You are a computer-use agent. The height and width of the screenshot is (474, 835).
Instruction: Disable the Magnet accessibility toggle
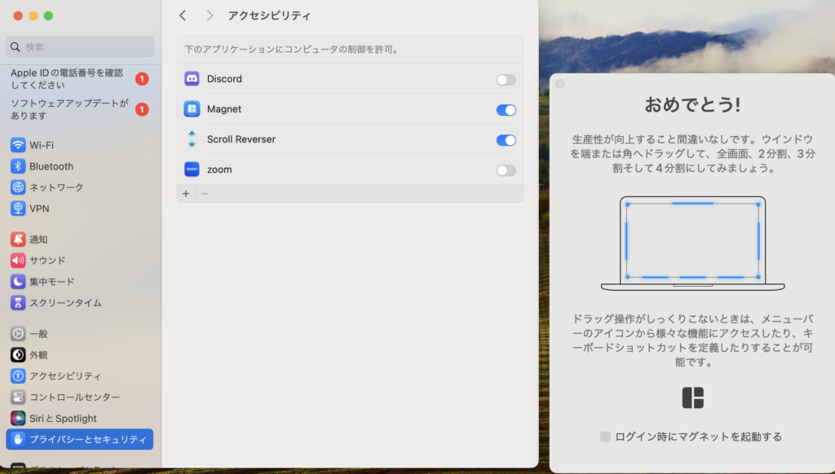(x=506, y=110)
